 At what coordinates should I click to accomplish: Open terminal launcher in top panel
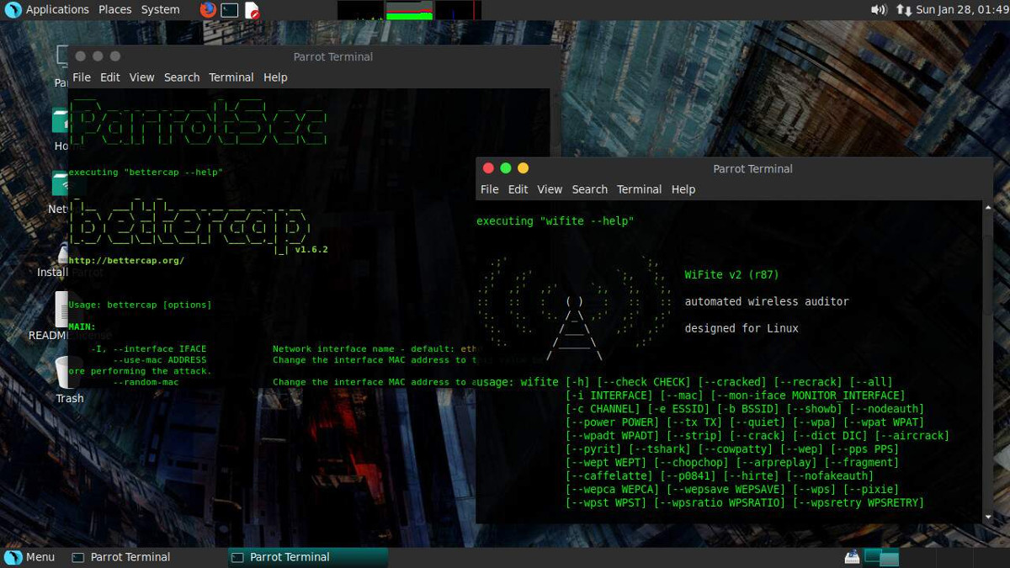(x=230, y=10)
